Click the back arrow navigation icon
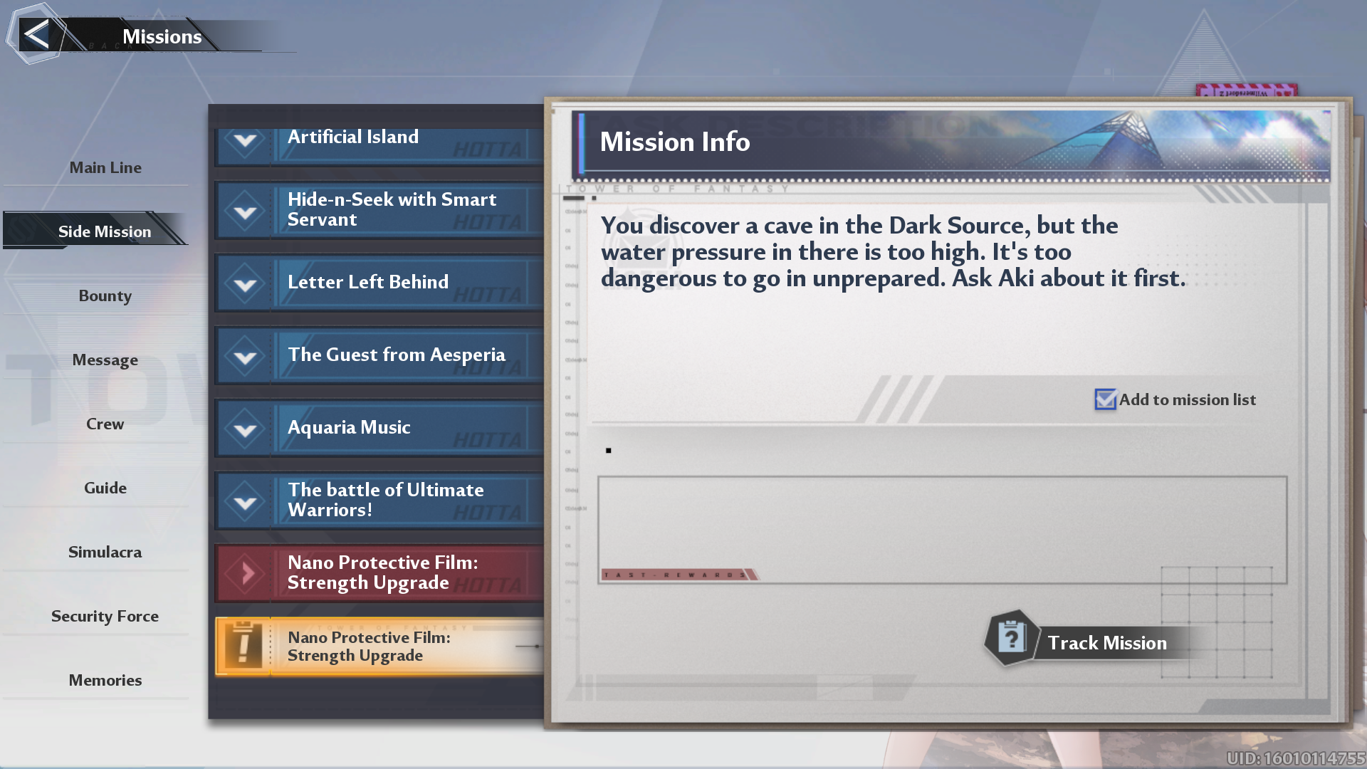Image resolution: width=1367 pixels, height=769 pixels. [36, 36]
